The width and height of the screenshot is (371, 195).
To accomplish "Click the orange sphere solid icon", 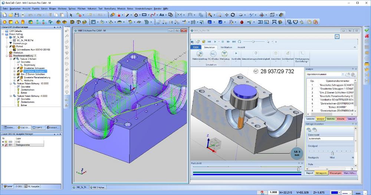I will point(4,22).
